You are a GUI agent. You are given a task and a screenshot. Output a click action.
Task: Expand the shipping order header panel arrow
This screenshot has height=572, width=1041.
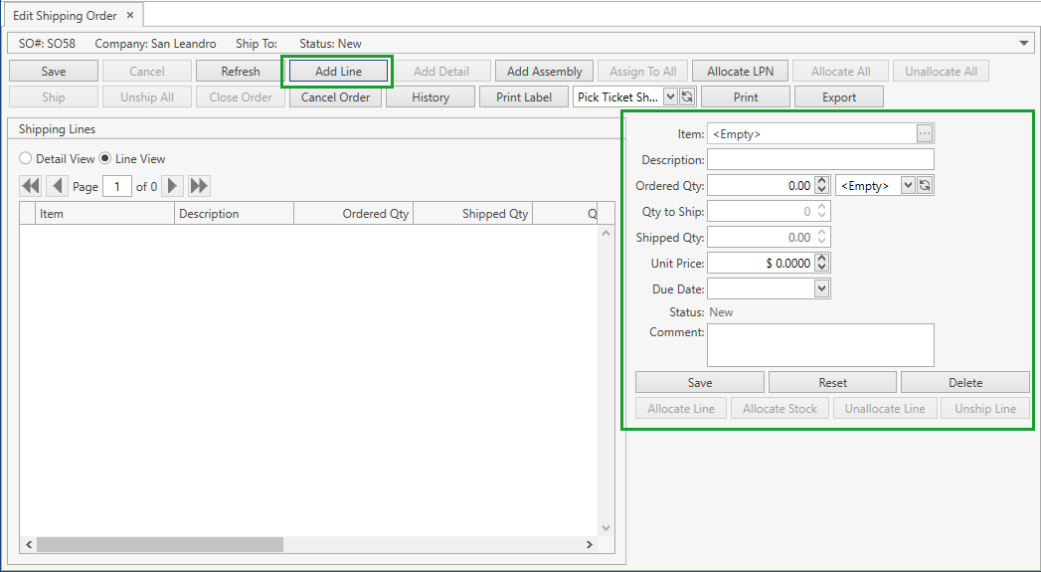click(1025, 44)
